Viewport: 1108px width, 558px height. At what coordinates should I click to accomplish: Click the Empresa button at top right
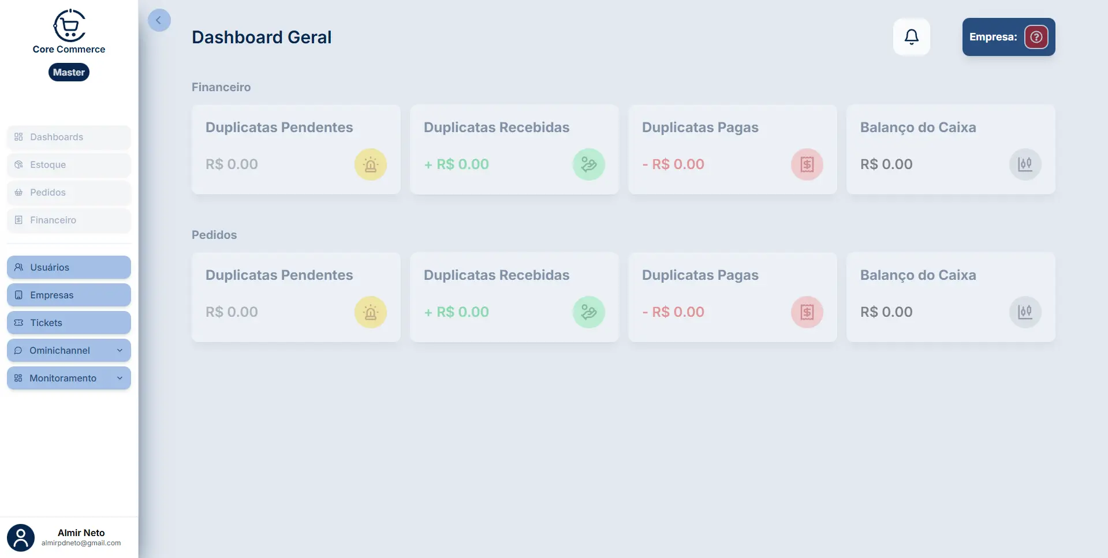point(1008,36)
